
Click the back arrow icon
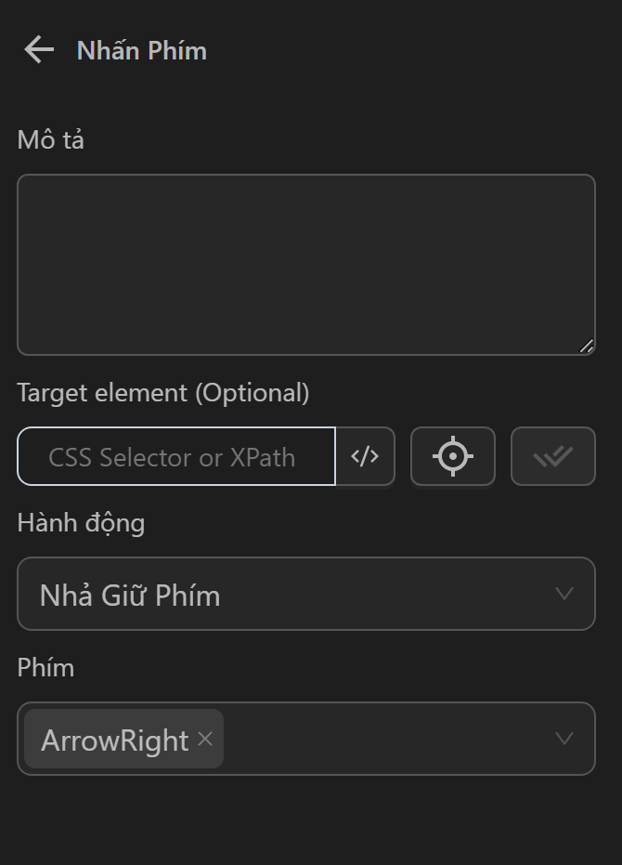39,50
